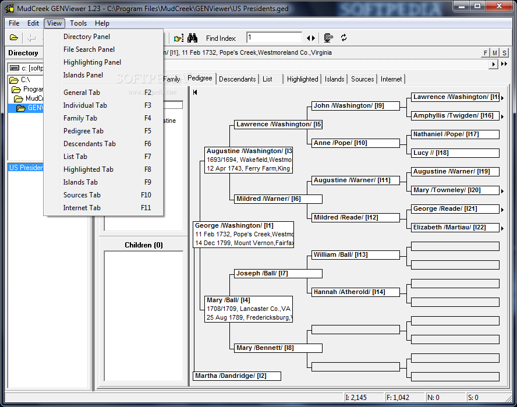Screen dimensions: 517x407
Task: Click the C:\ folder icon in directory tree
Action: (x=14, y=80)
